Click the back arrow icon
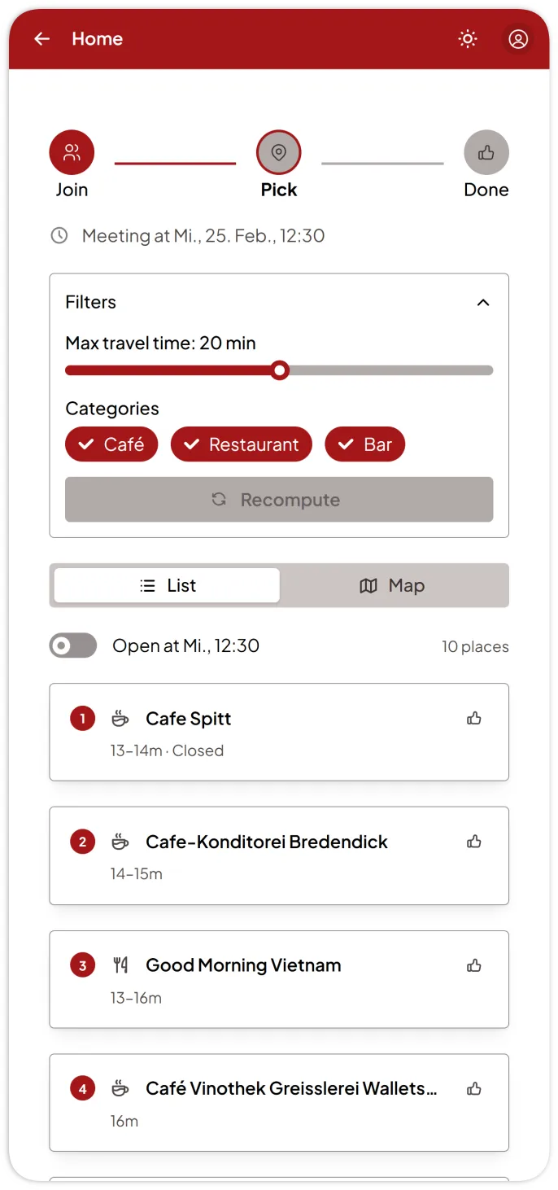The image size is (558, 1190). (x=41, y=38)
